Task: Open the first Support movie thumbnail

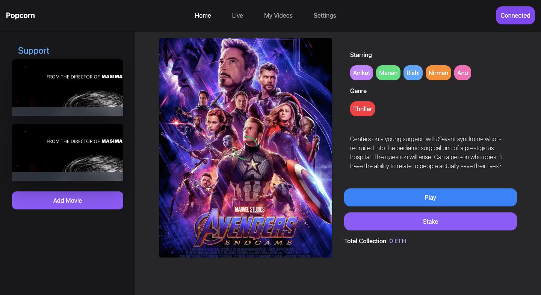Action: click(68, 88)
